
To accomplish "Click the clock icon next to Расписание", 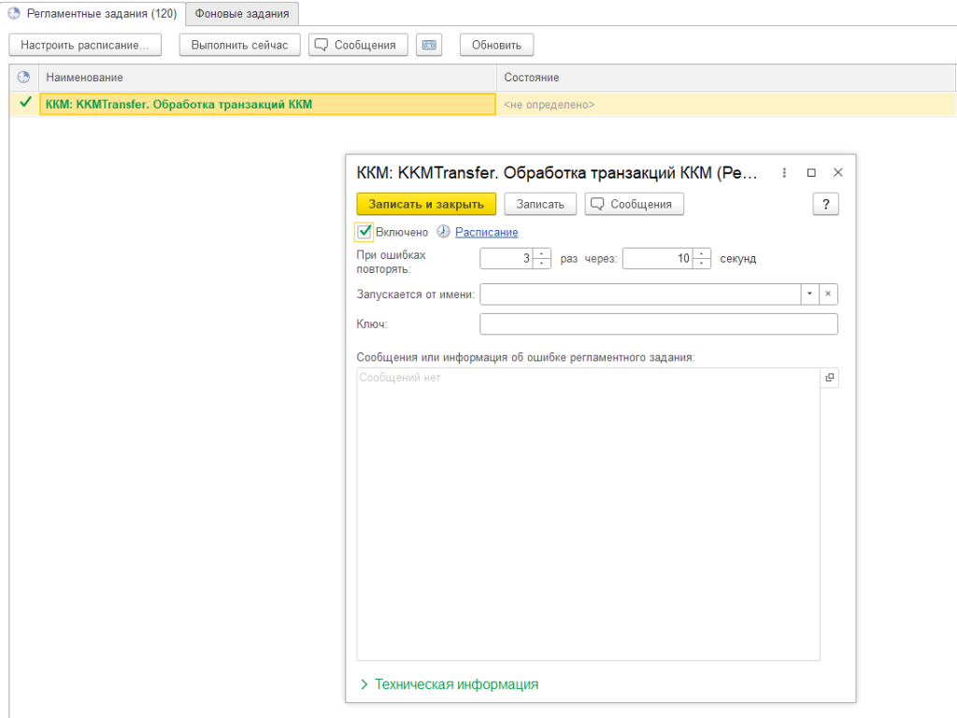I will click(x=443, y=232).
